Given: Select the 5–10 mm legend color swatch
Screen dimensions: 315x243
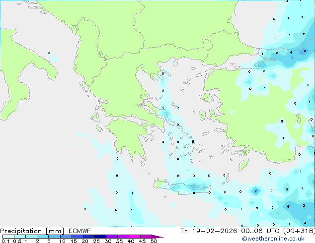Looking at the screenshot, I should [x=54, y=237].
